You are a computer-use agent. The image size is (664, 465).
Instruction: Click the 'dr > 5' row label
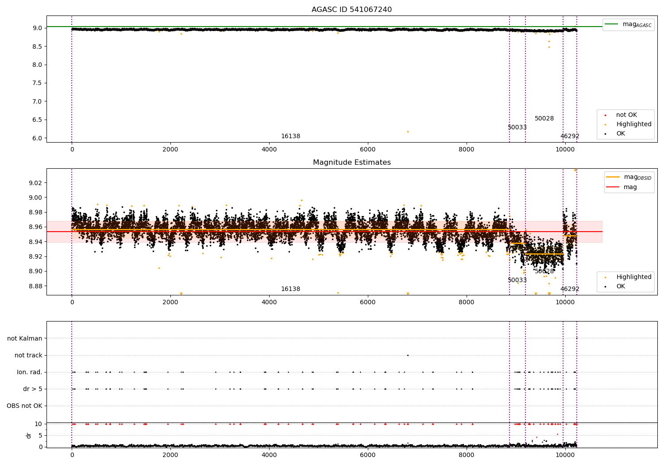(33, 389)
